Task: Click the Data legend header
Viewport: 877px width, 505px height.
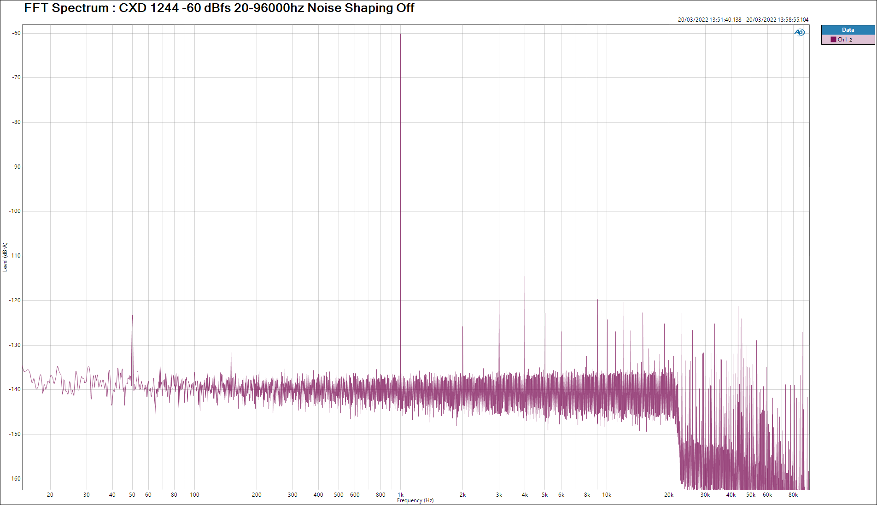Action: pyautogui.click(x=848, y=30)
